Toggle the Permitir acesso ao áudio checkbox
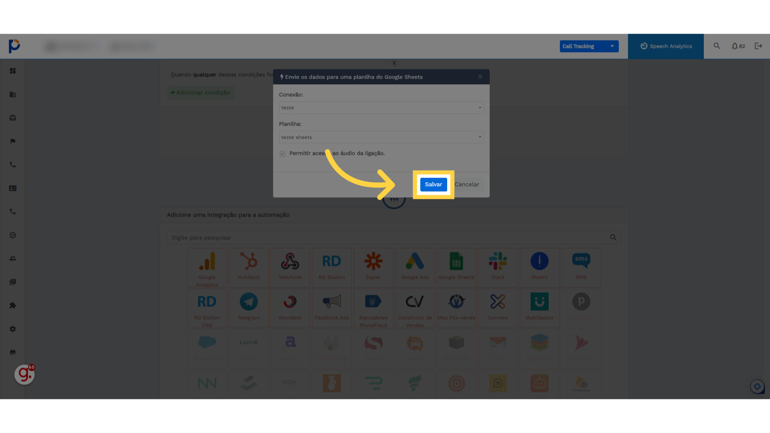This screenshot has height=433, width=770. click(x=283, y=154)
